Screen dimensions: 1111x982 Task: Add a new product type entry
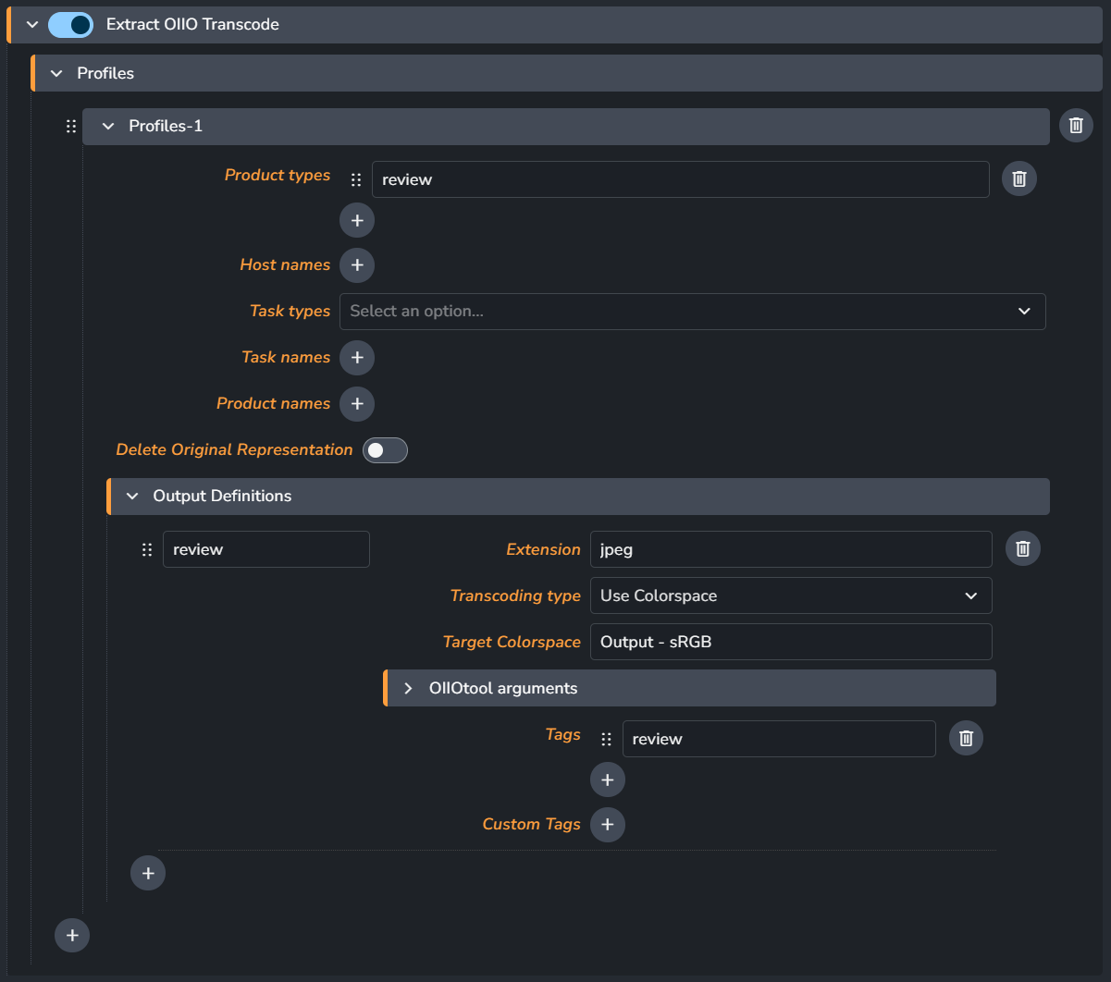[x=357, y=221]
